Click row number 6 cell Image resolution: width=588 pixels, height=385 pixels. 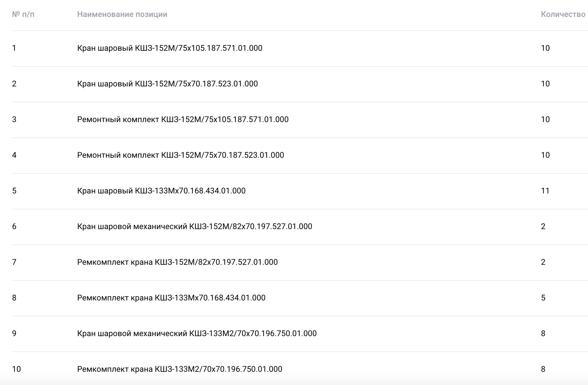pyautogui.click(x=14, y=226)
